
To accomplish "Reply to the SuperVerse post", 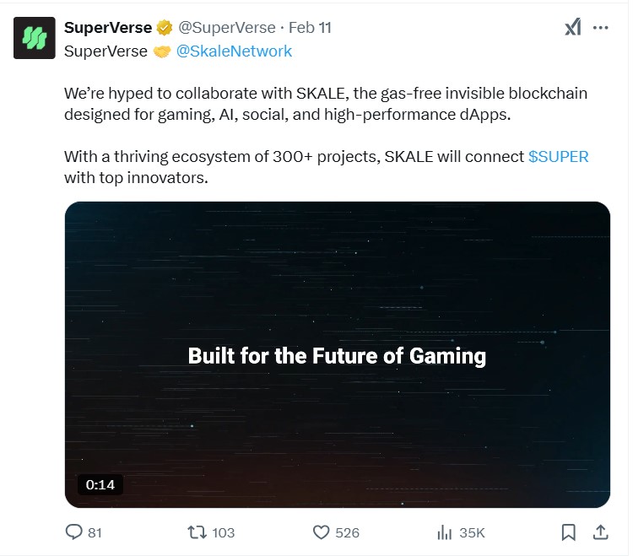I will 73,532.
